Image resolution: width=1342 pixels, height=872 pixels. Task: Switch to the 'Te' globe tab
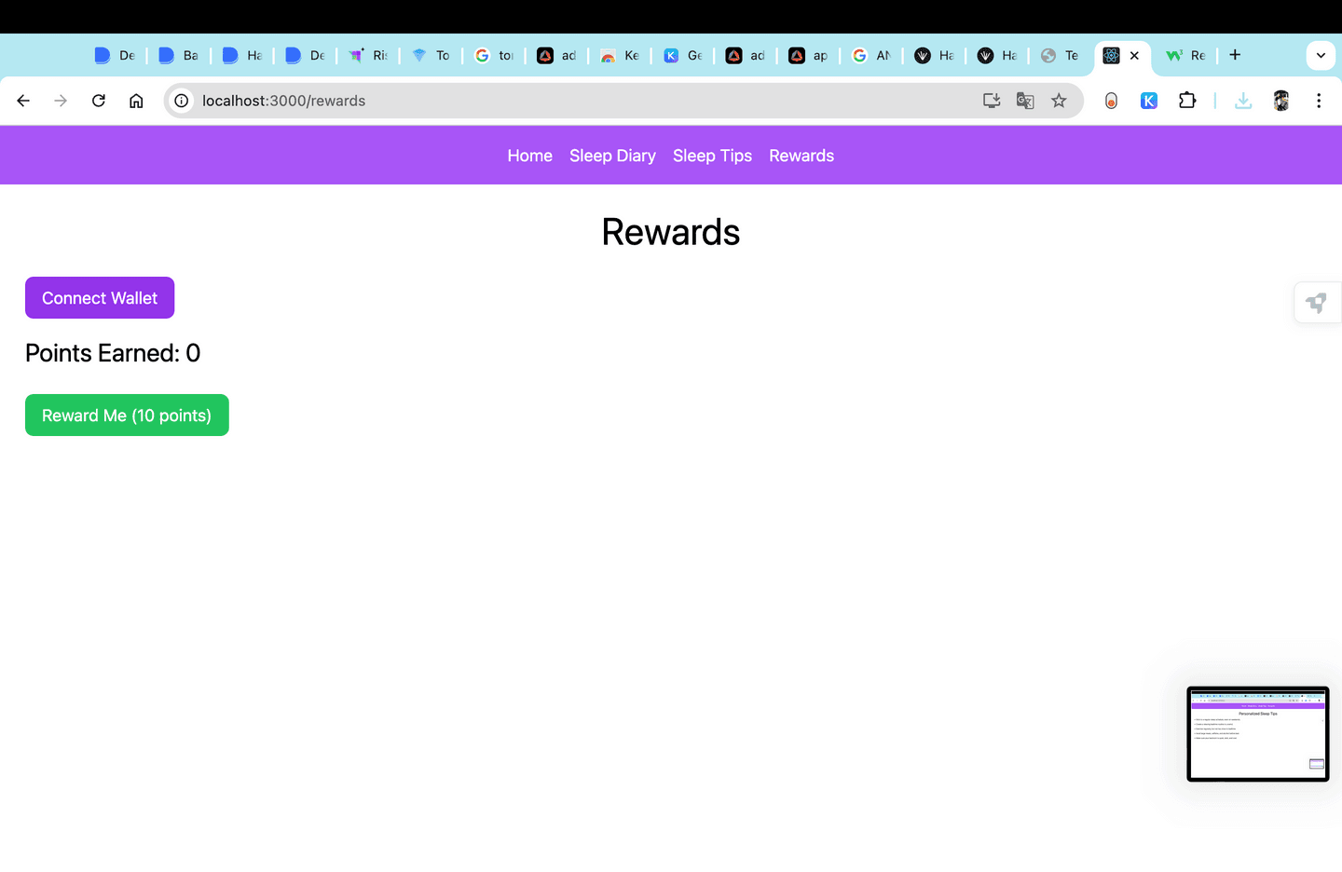[1060, 56]
